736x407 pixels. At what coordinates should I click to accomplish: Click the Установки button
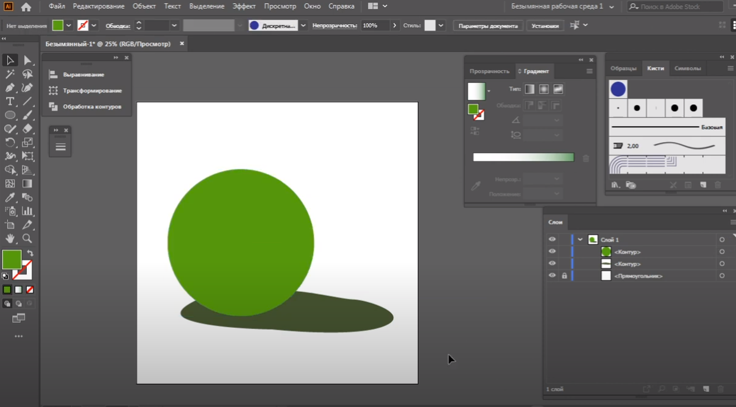click(545, 26)
